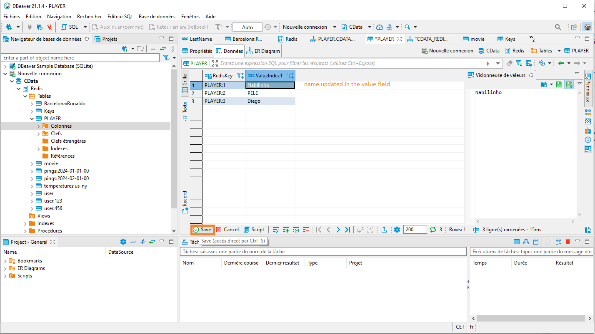Open the SQL editor dropdown arrow
595x334 pixels.
85,27
